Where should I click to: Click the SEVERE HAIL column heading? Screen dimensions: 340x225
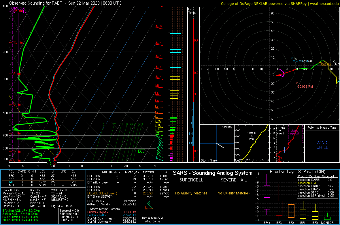tap(234, 180)
